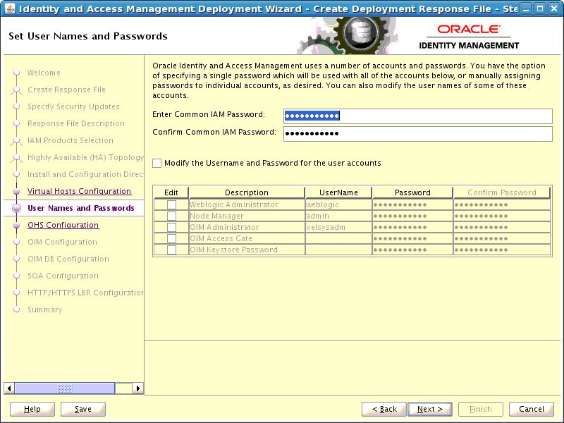This screenshot has height=423, width=564.
Task: Cancel the deployment wizard
Action: point(532,409)
